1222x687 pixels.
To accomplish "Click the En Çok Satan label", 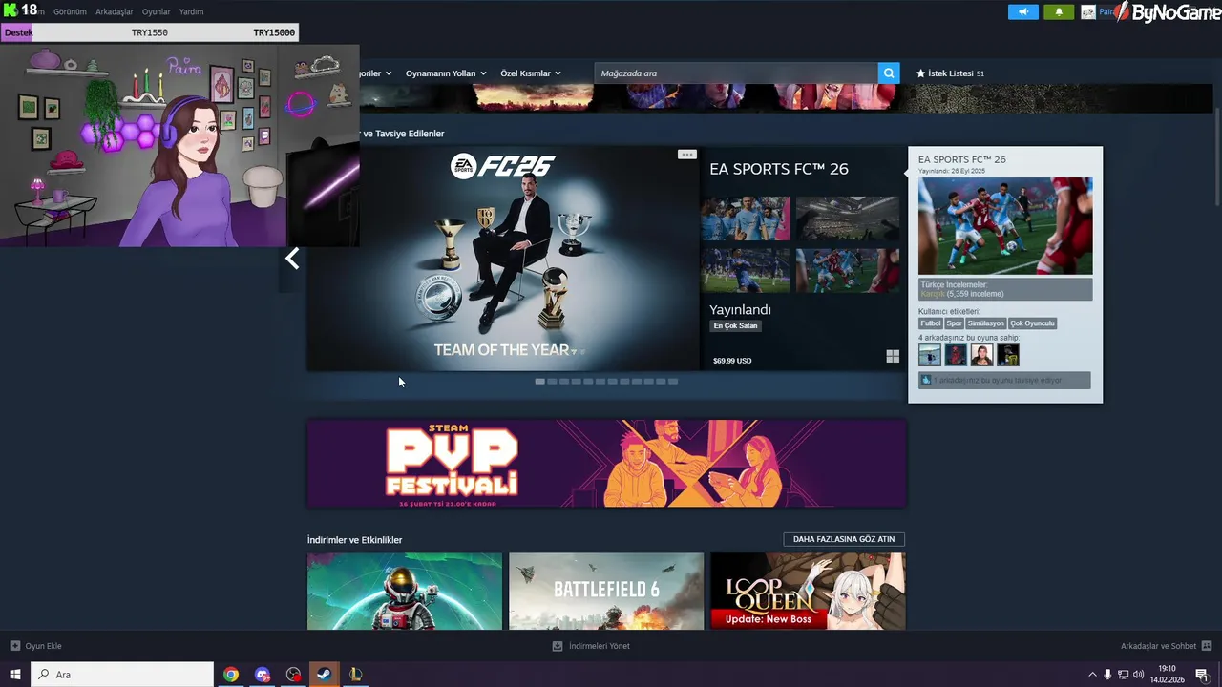I will coord(735,325).
